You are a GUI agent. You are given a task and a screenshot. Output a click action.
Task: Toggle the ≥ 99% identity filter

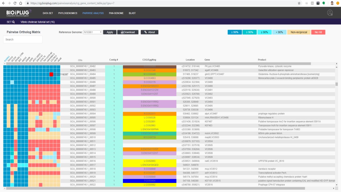(x=234, y=32)
